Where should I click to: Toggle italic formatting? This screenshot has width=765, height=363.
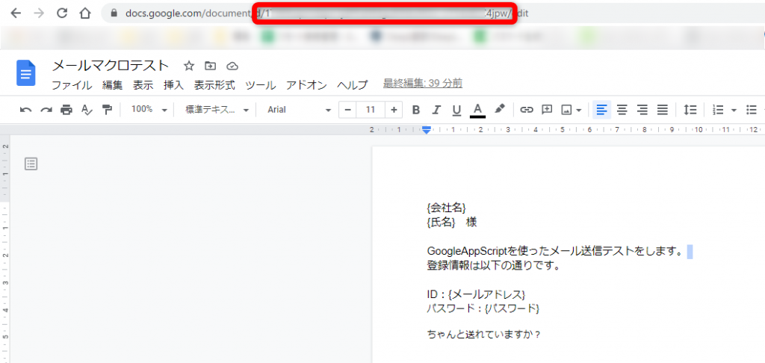pos(436,110)
